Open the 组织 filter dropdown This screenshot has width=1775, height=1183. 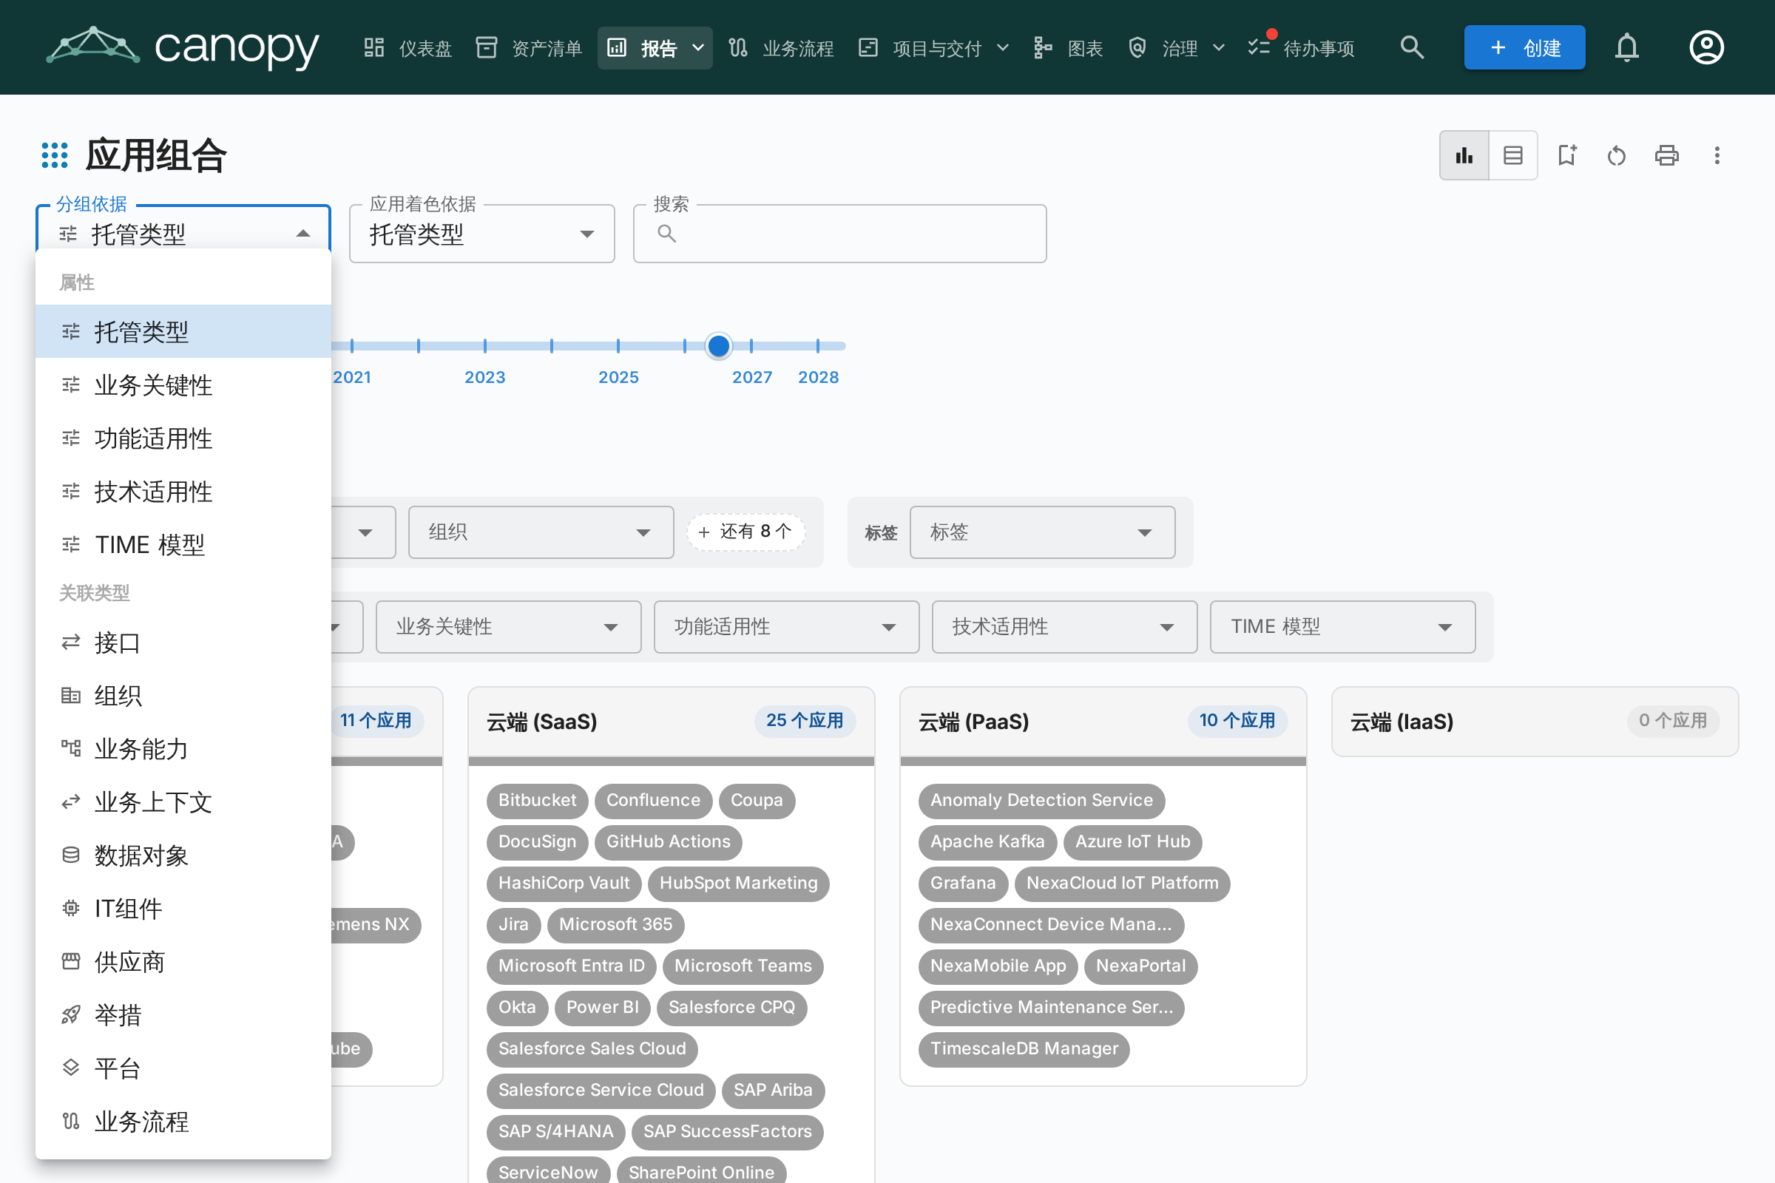541,532
